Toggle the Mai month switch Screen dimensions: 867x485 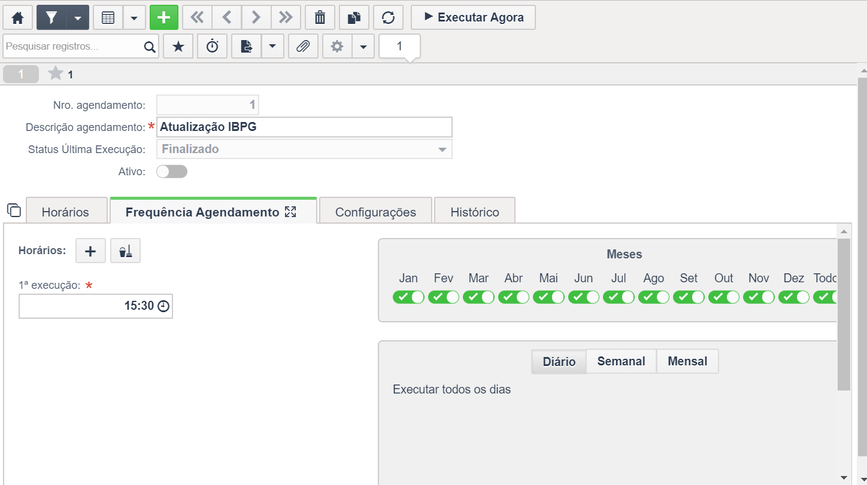(x=548, y=297)
